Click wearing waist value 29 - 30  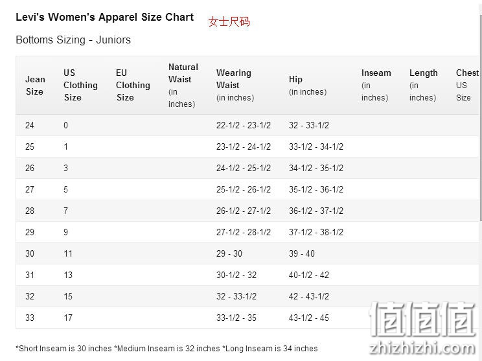(x=229, y=253)
